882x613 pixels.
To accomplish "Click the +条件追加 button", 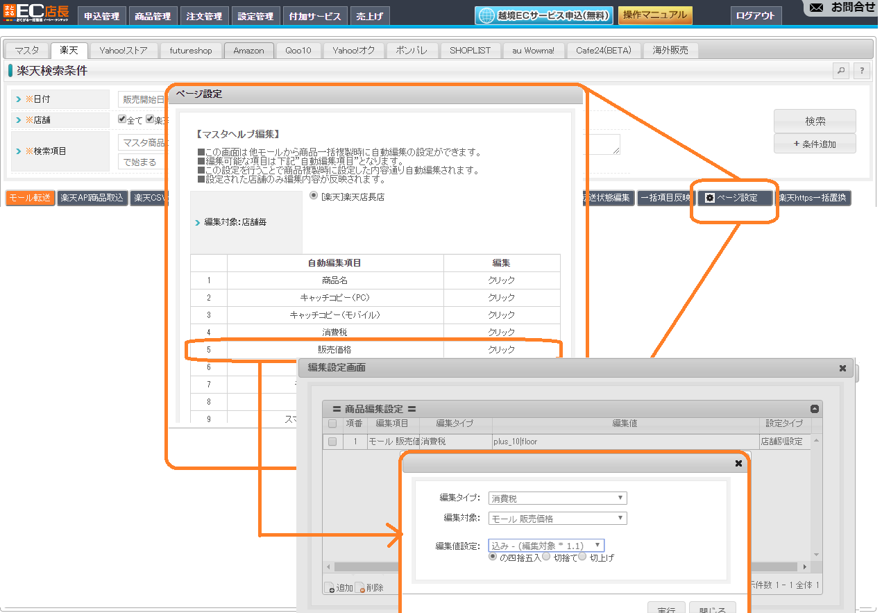I will (x=815, y=144).
